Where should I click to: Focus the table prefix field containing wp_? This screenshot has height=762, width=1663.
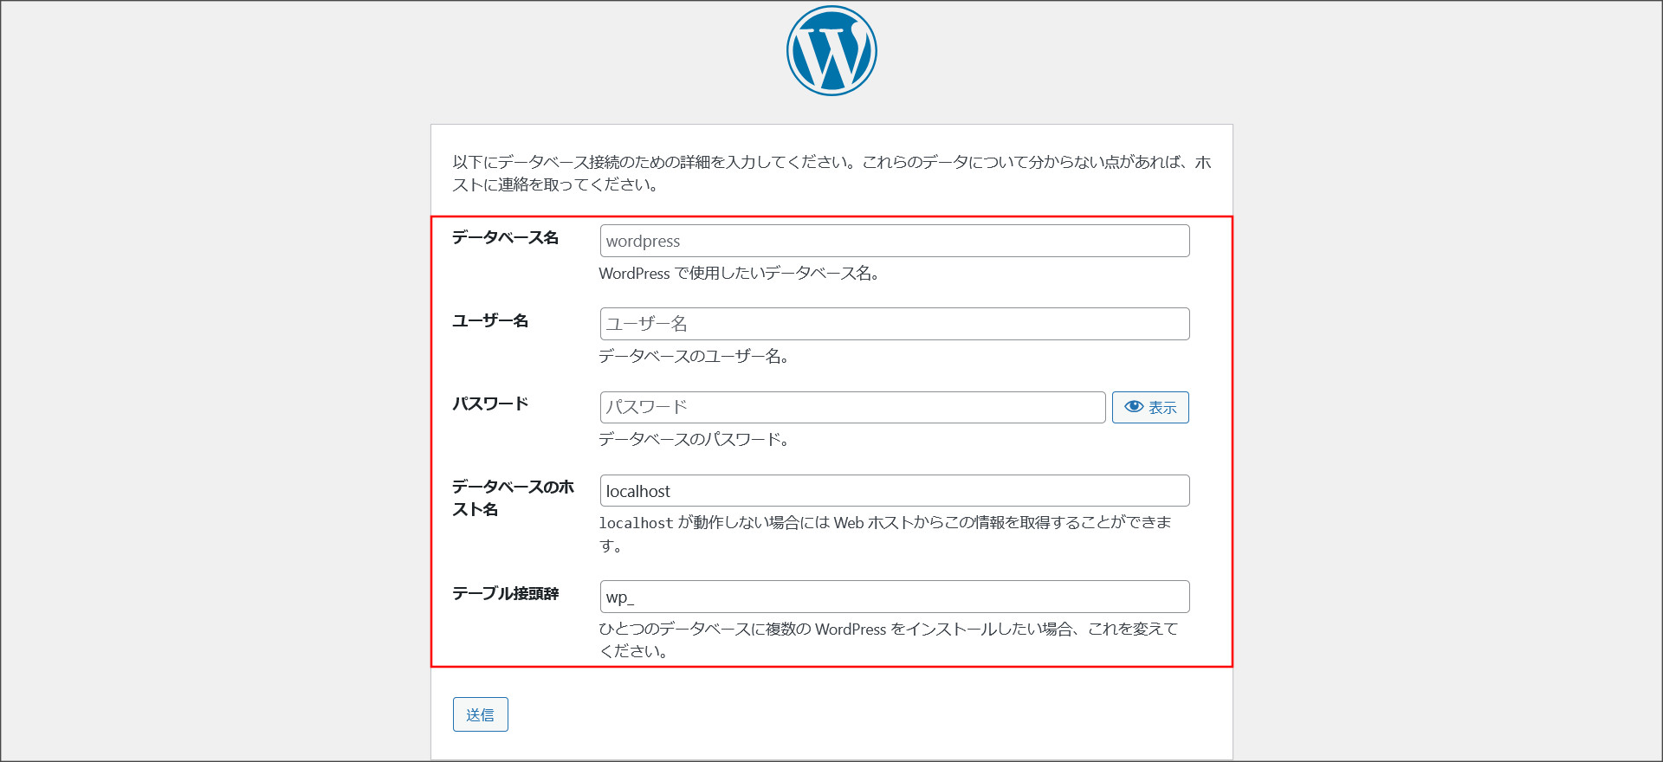coord(894,597)
